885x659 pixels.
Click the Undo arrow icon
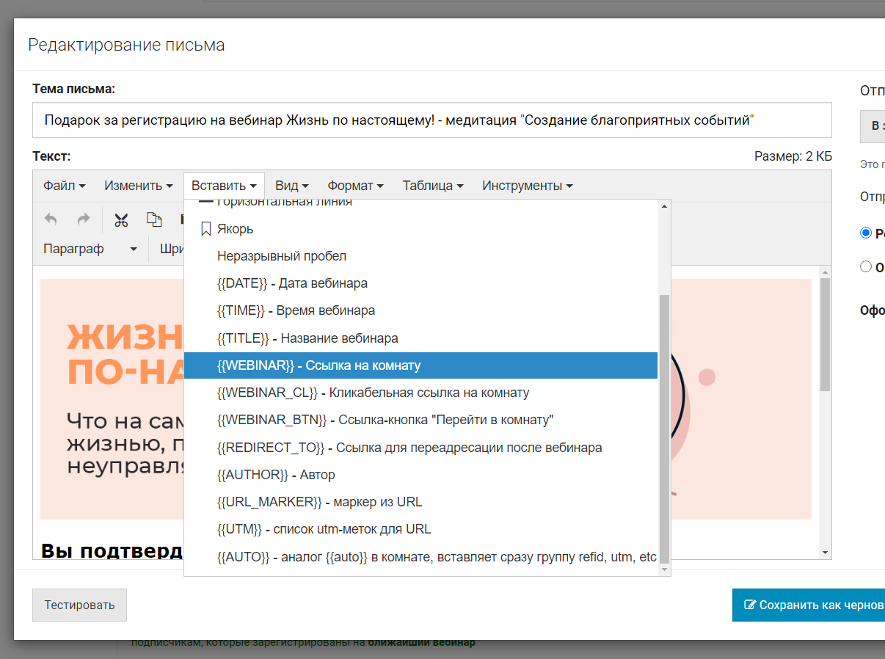tap(51, 219)
